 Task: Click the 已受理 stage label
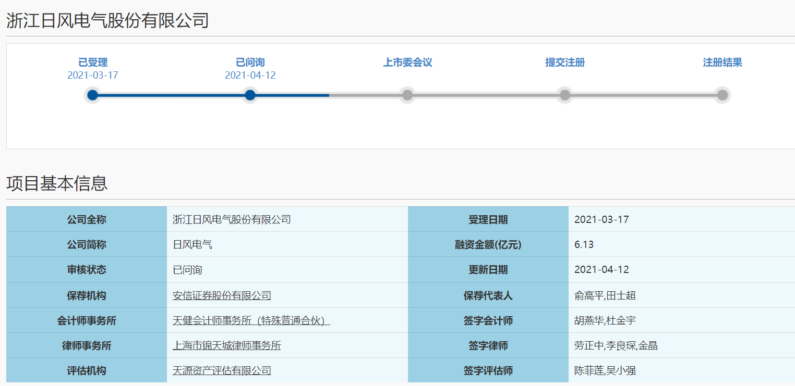pos(92,62)
